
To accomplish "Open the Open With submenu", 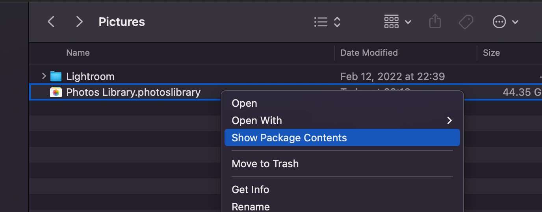I will (x=342, y=121).
